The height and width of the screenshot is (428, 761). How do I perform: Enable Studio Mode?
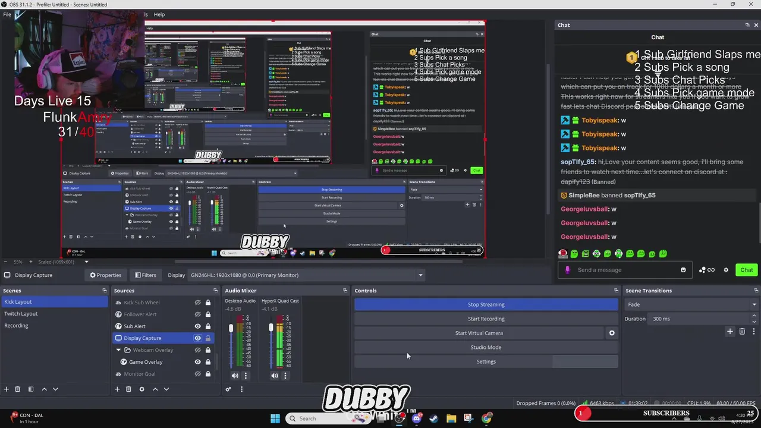pos(486,347)
